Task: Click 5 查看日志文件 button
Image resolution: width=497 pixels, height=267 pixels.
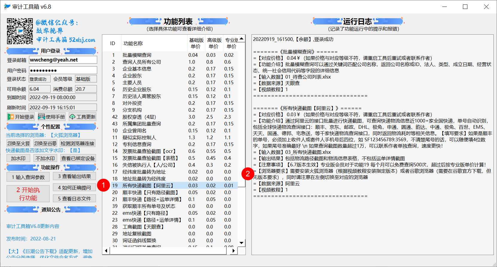Action: (74, 199)
